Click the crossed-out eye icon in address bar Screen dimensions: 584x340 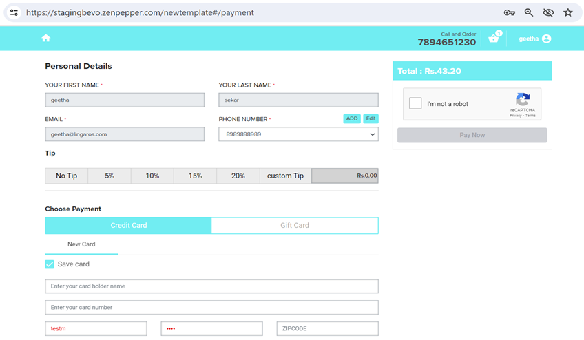click(548, 12)
